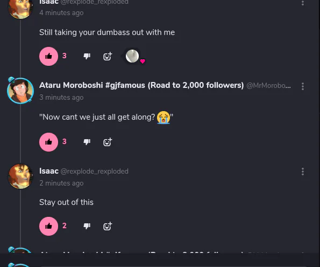
Task: Open the @rexplode_rexploded handle link
Action: coord(95,172)
